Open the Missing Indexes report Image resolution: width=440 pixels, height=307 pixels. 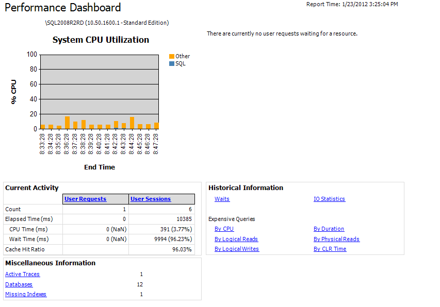[x=26, y=294]
